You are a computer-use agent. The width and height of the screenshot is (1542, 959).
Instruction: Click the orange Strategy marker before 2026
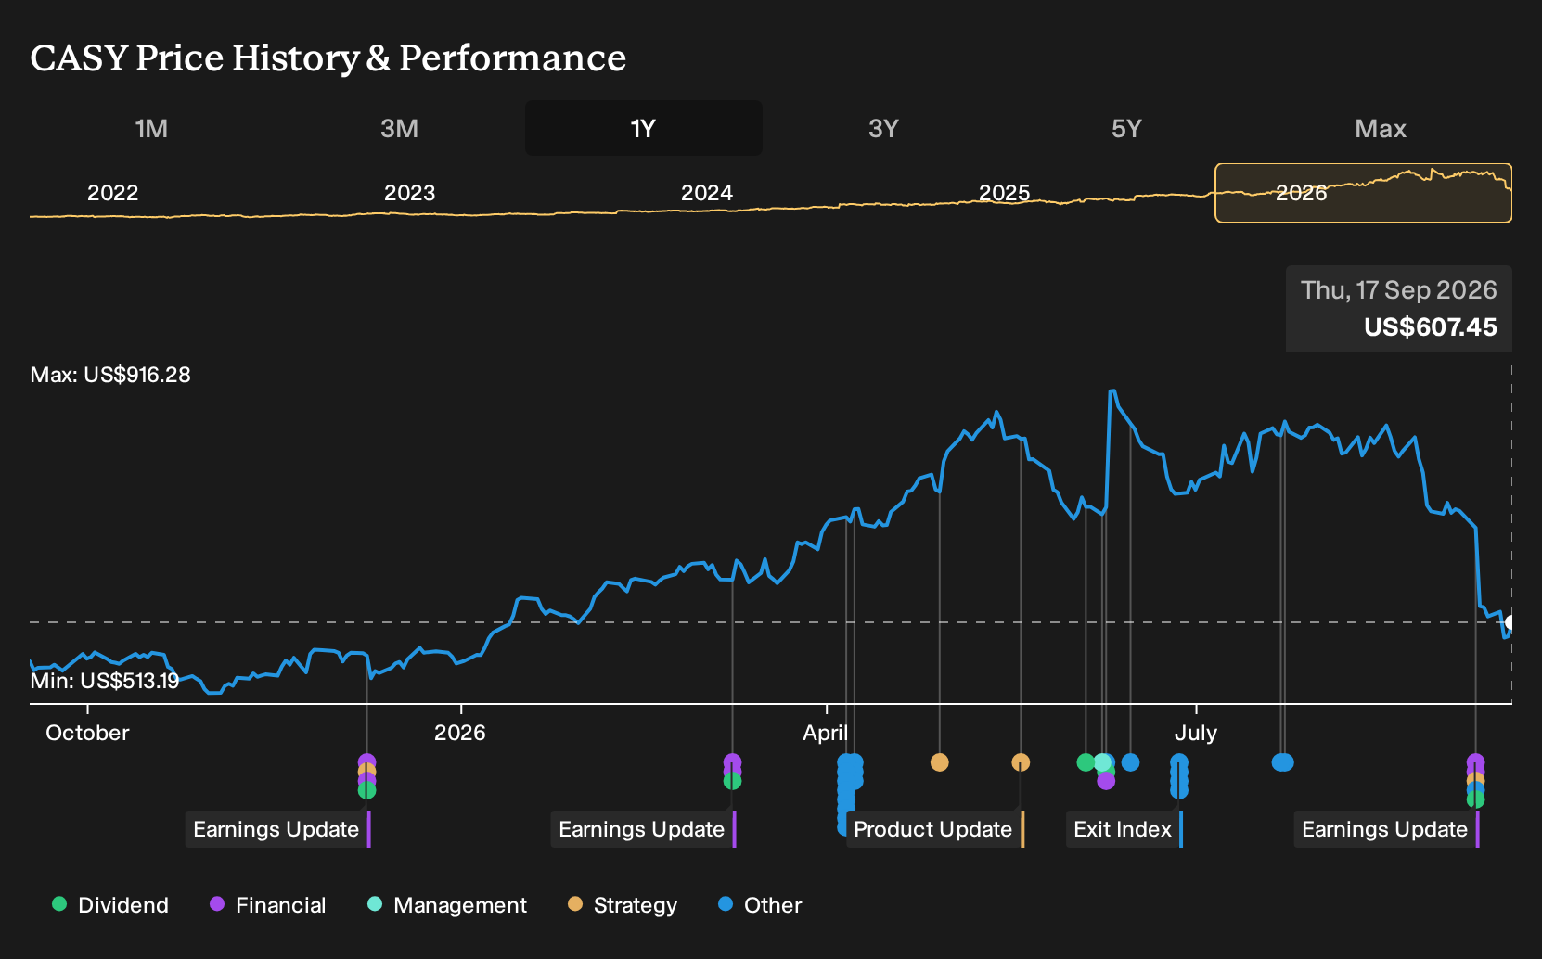(366, 771)
